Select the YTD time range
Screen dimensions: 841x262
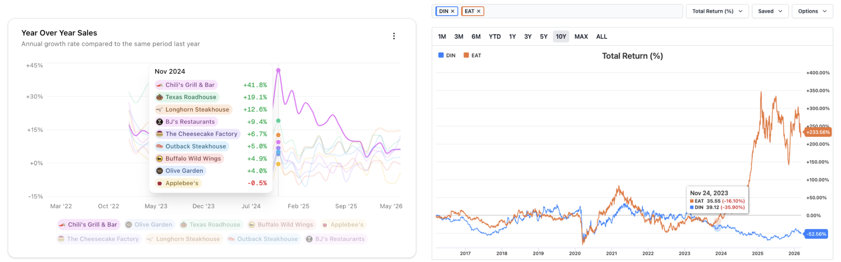click(495, 36)
